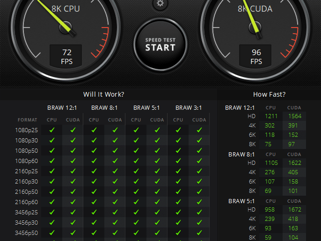Select the 1080p25 format row label
The image size is (321, 241).
click(26, 130)
